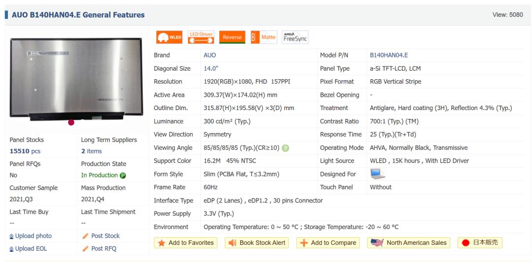
Task: Click the AMD FreeSync feature icon
Action: click(295, 37)
